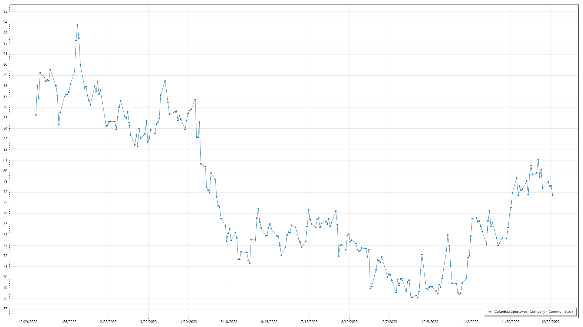Click the 7/13/2023 x-axis date label

coord(309,322)
